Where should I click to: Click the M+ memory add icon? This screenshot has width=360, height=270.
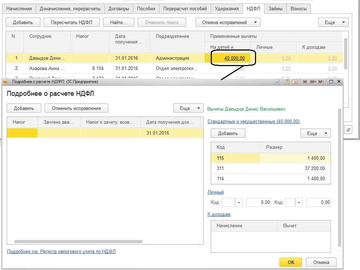pyautogui.click(x=313, y=82)
